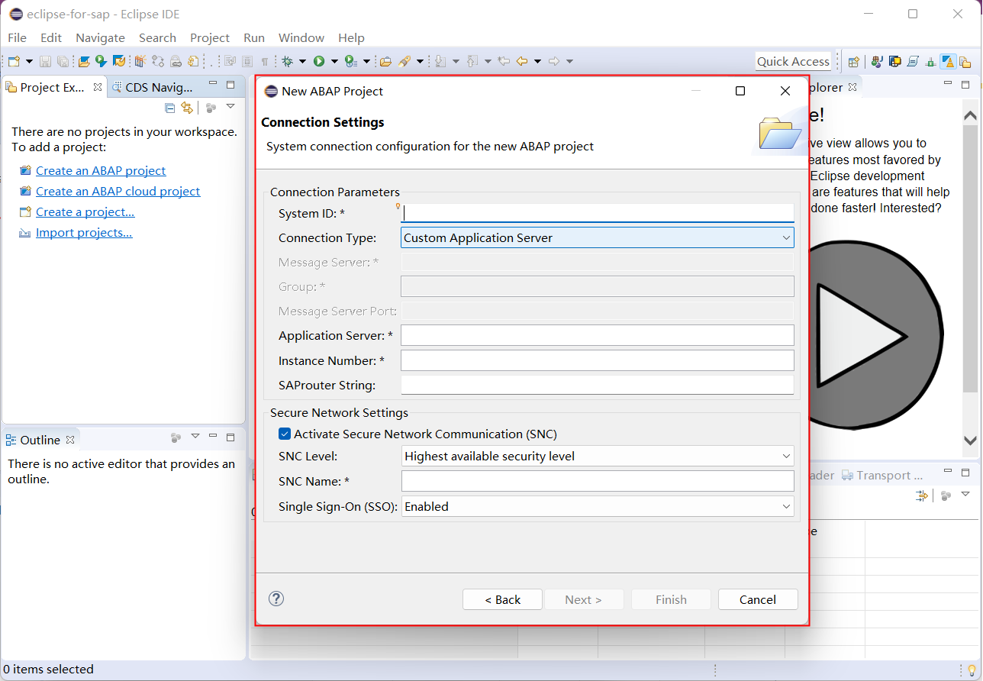Image resolution: width=983 pixels, height=681 pixels.
Task: Click Create an ABAP project link
Action: [101, 171]
